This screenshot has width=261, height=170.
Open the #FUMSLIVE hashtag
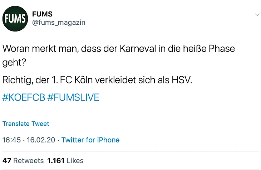click(x=73, y=97)
